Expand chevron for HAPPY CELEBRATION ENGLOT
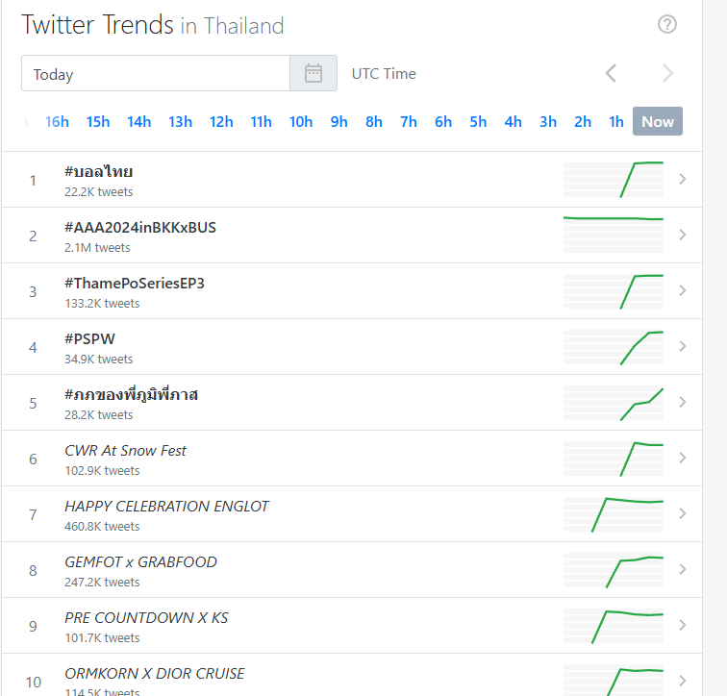 click(x=683, y=513)
